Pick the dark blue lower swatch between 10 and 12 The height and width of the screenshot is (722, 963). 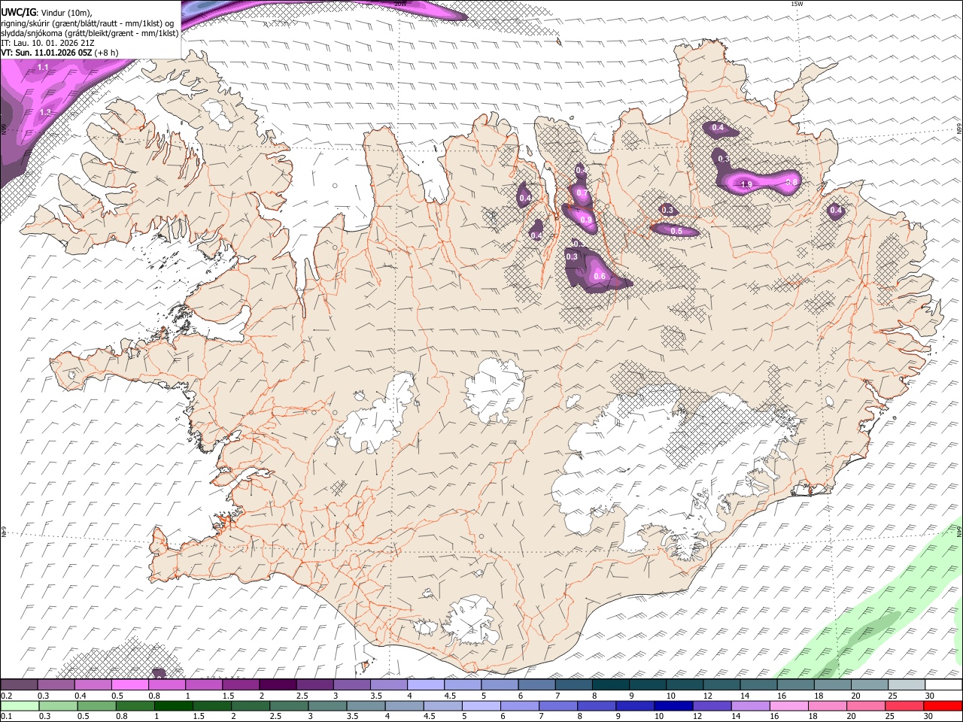673,706
